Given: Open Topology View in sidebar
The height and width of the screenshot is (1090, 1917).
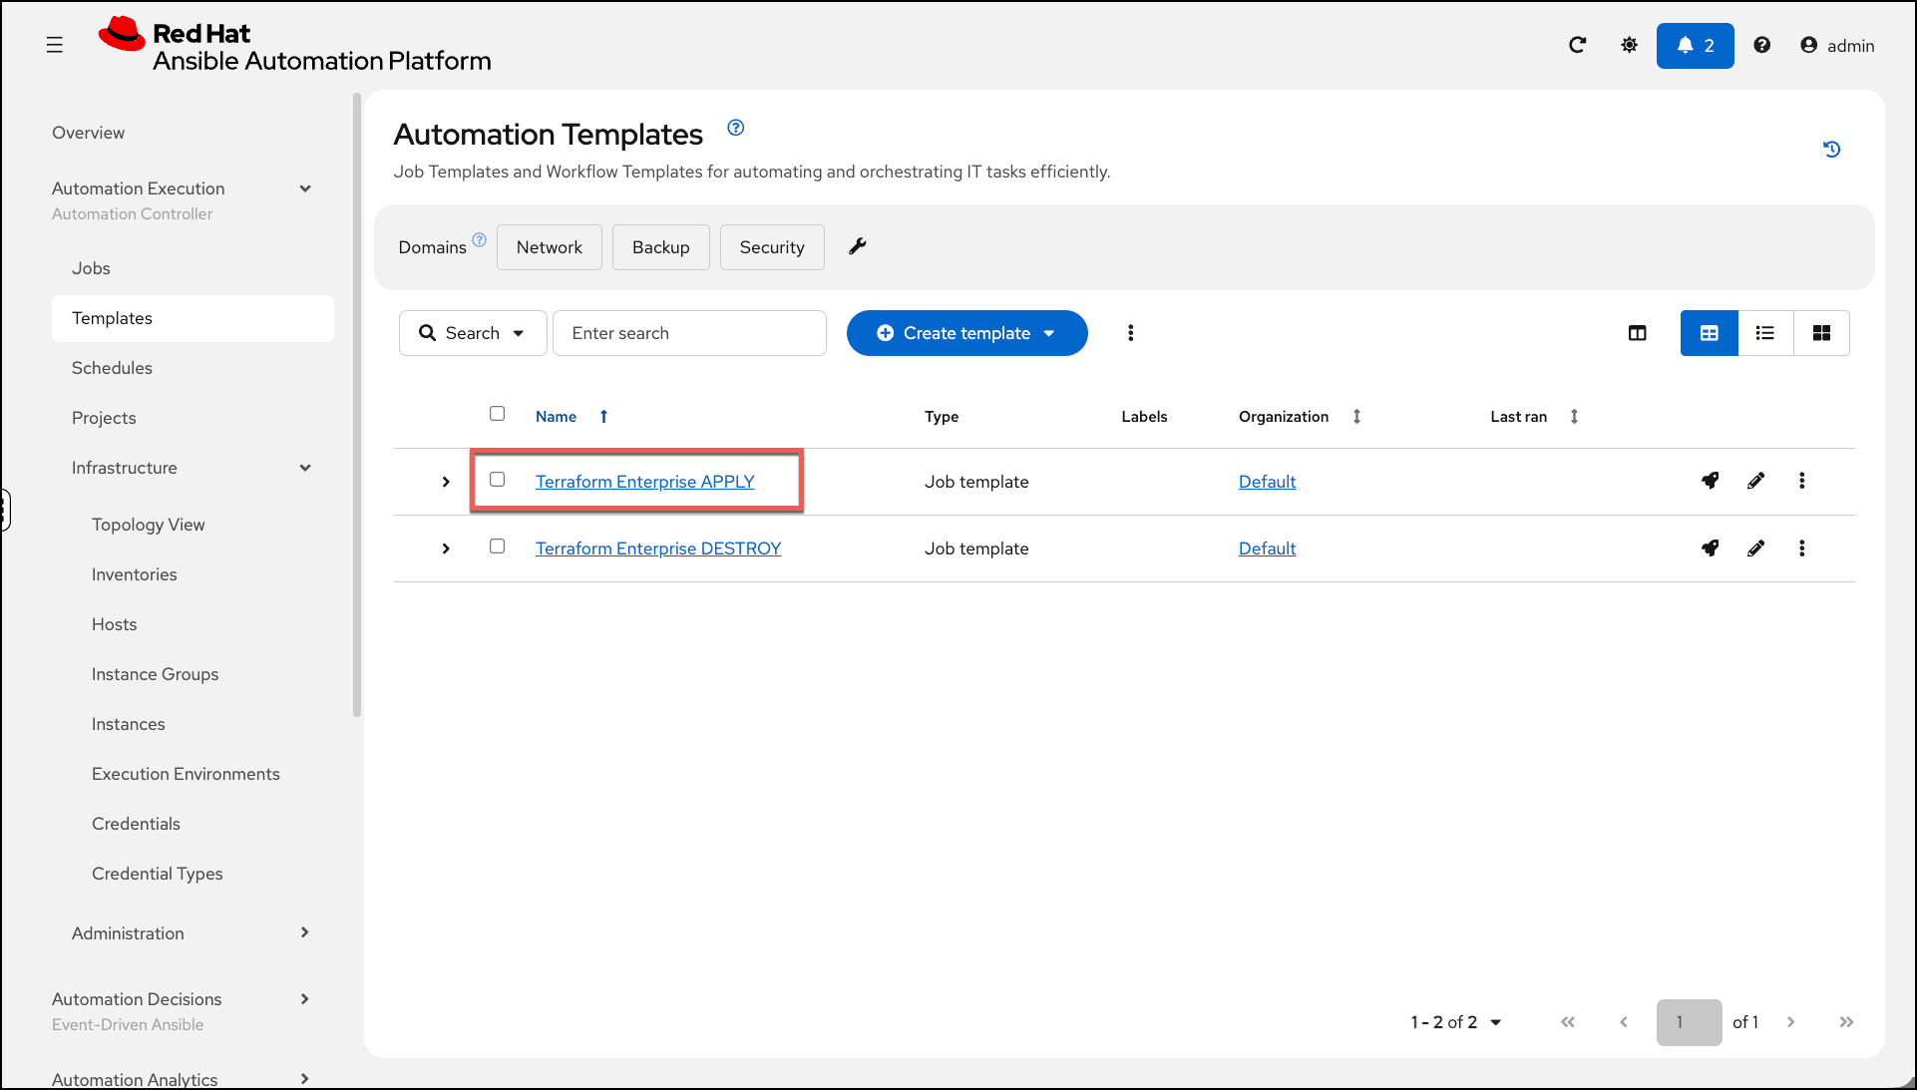Looking at the screenshot, I should click(x=149, y=525).
